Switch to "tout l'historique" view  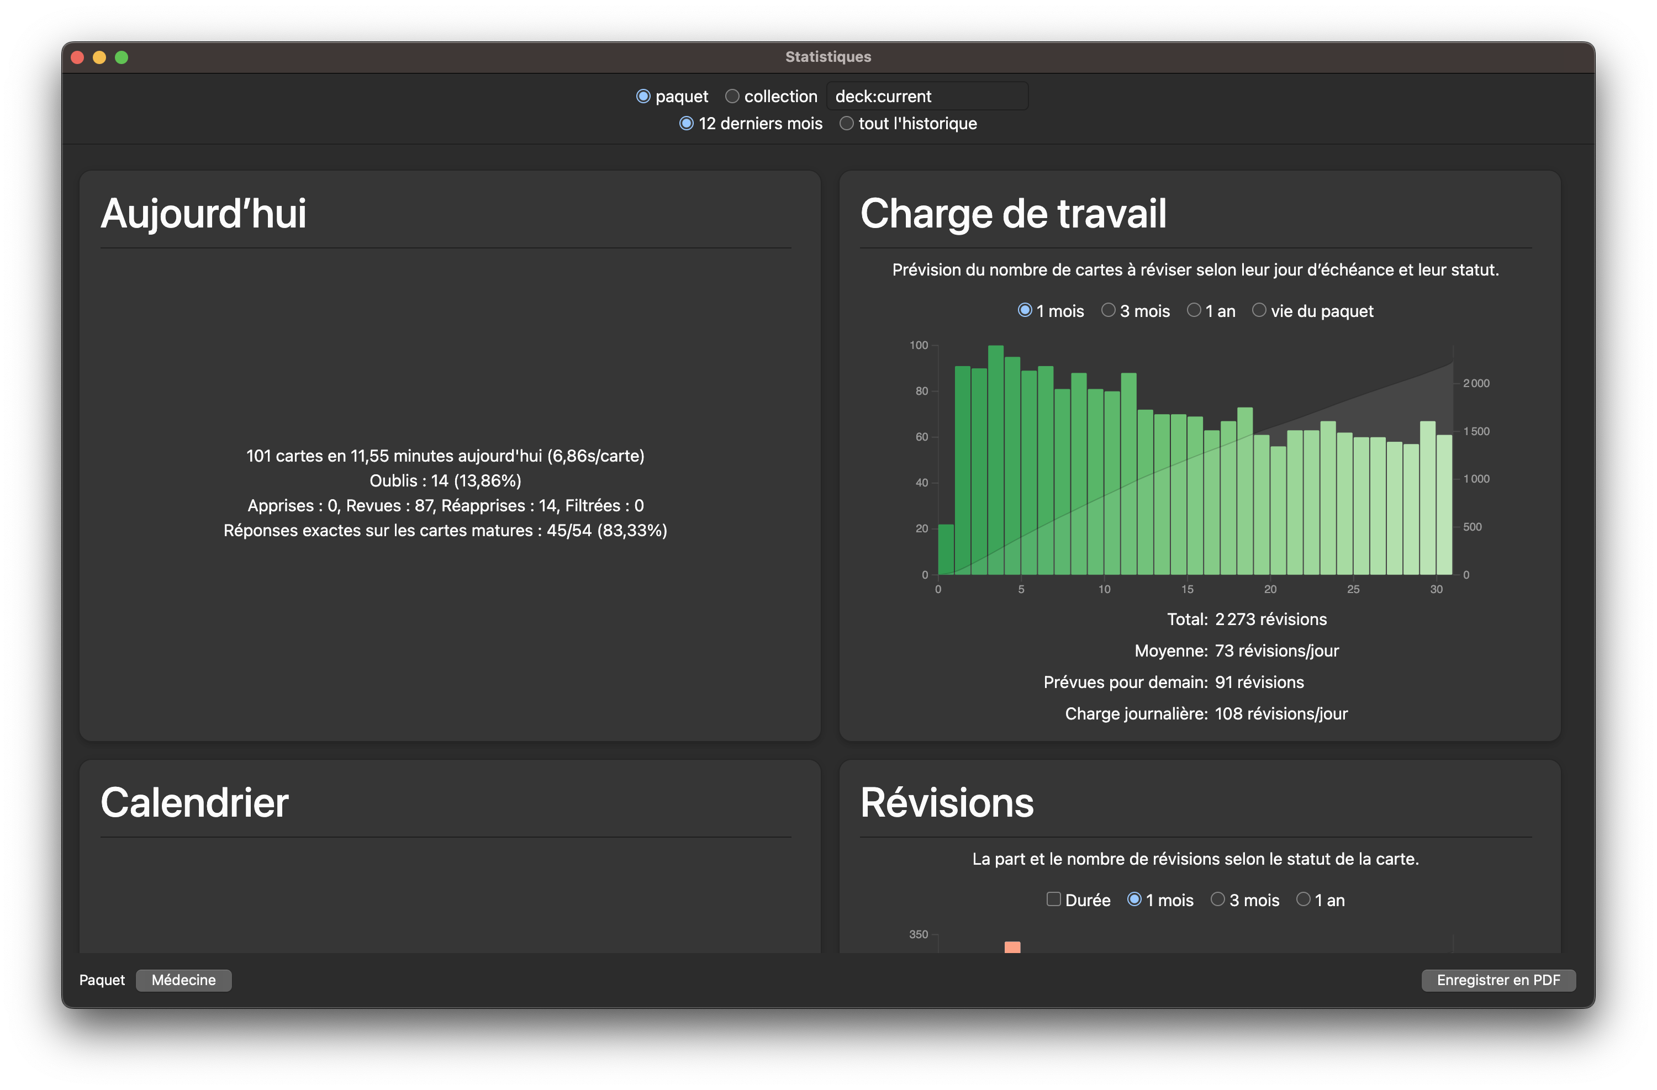pyautogui.click(x=847, y=123)
